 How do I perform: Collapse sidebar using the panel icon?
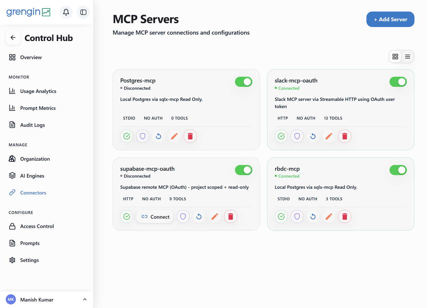[83, 12]
